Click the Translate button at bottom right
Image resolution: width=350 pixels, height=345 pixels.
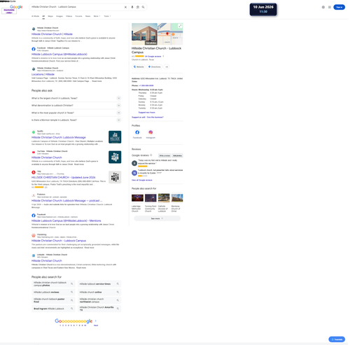tap(337, 339)
